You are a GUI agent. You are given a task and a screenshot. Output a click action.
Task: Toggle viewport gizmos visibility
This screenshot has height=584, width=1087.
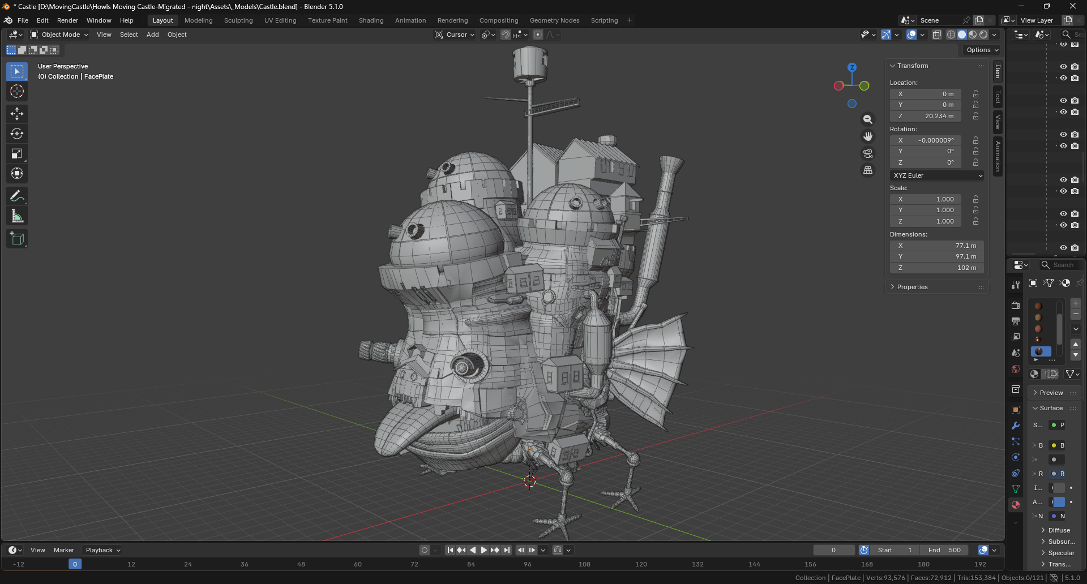point(886,35)
